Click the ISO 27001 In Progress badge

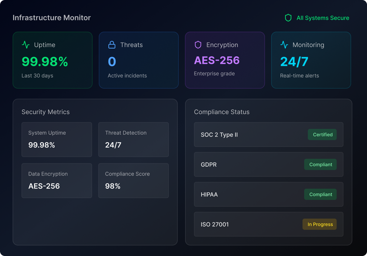(319, 224)
